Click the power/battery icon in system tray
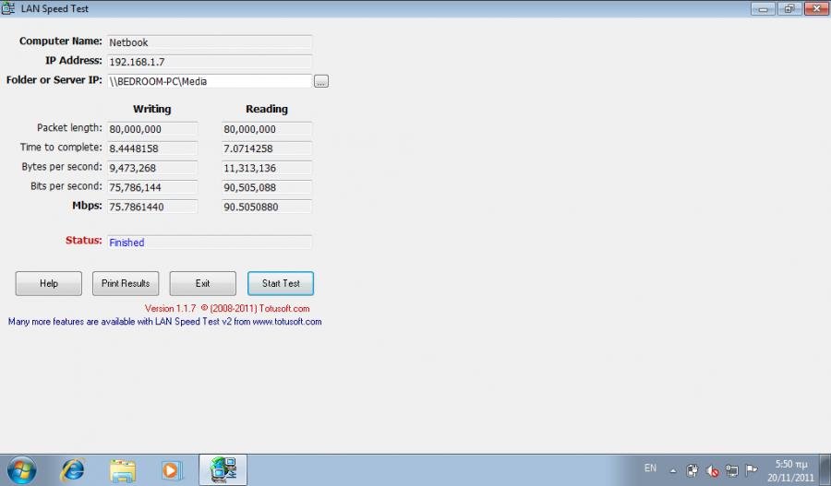The width and height of the screenshot is (831, 486). [x=692, y=470]
